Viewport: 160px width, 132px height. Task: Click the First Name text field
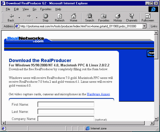[66, 104]
